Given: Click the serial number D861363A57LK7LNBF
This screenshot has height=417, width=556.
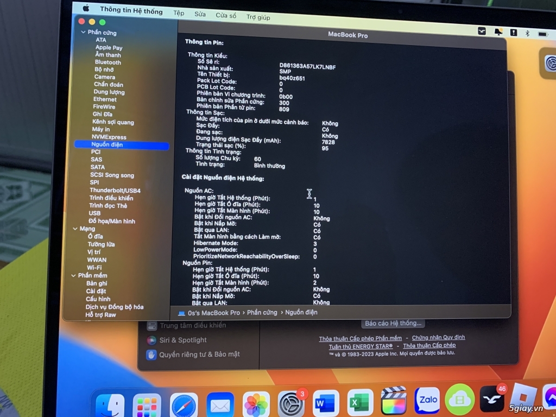Looking at the screenshot, I should (x=307, y=66).
